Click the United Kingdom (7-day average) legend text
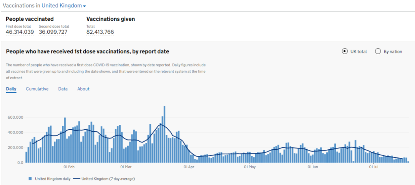The width and height of the screenshot is (415, 185). [x=108, y=178]
